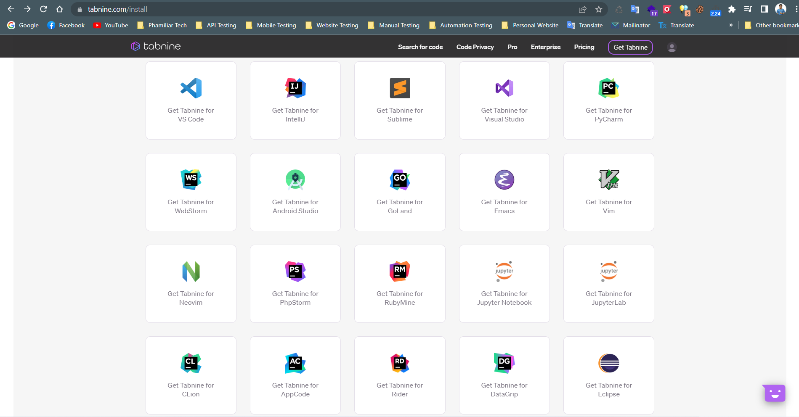Image resolution: width=799 pixels, height=417 pixels.
Task: Bookmark this page with star icon
Action: pos(599,9)
